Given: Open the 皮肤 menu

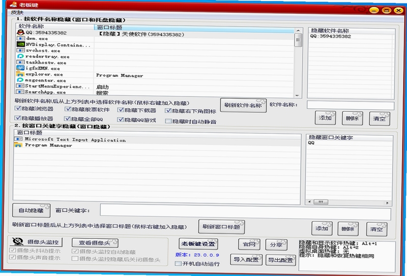Looking at the screenshot, I should (x=17, y=12).
